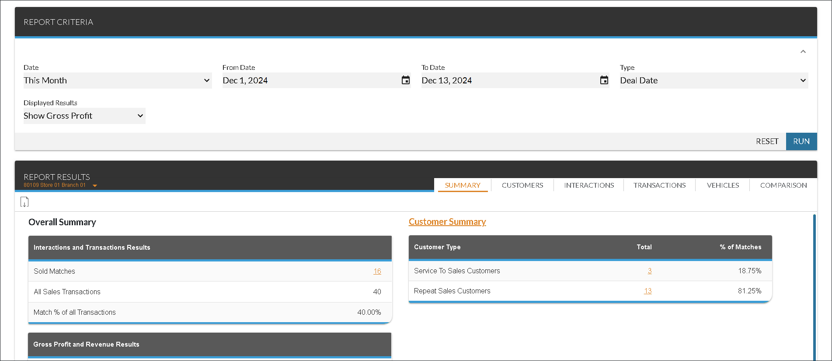Click the Sold Matches count 16 link
The image size is (832, 361).
tap(377, 272)
